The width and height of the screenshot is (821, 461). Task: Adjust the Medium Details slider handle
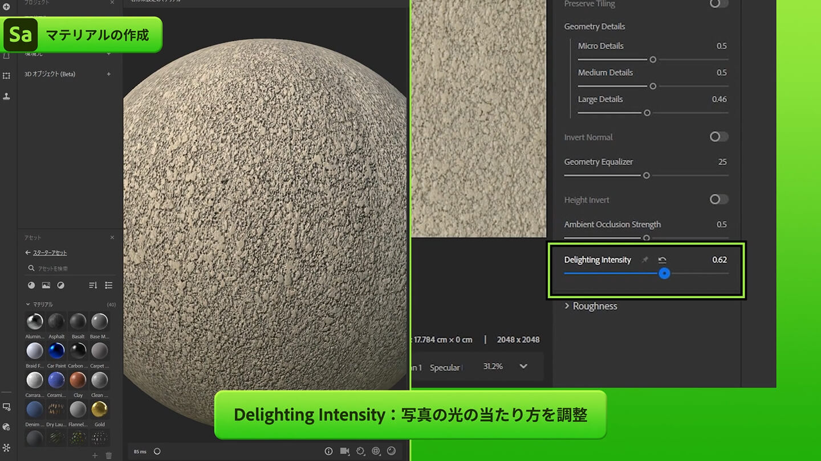653,86
